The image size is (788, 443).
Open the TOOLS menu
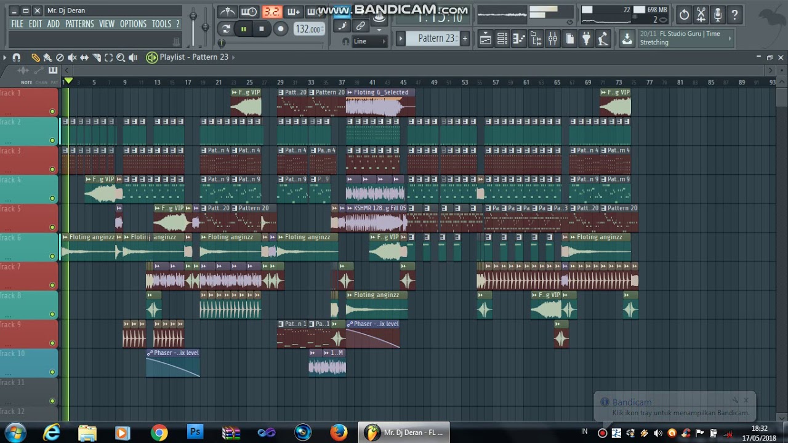click(161, 24)
